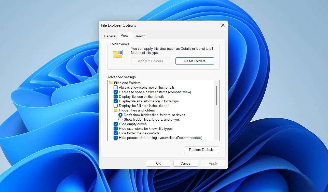Image resolution: width=328 pixels, height=192 pixels.
Task: Switch to the General tab
Action: point(110,36)
